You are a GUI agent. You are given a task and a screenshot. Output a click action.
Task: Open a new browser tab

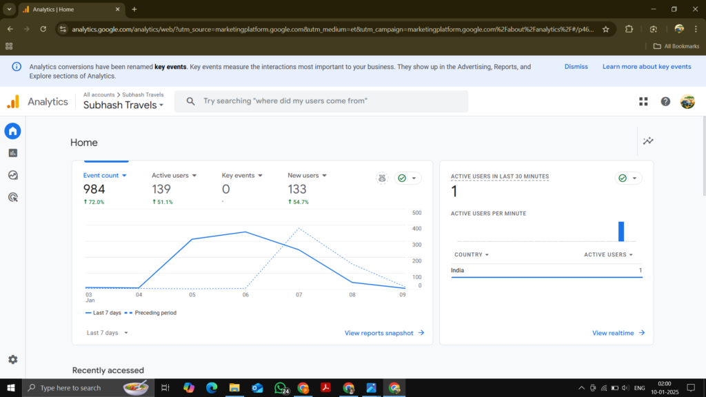pyautogui.click(x=134, y=10)
